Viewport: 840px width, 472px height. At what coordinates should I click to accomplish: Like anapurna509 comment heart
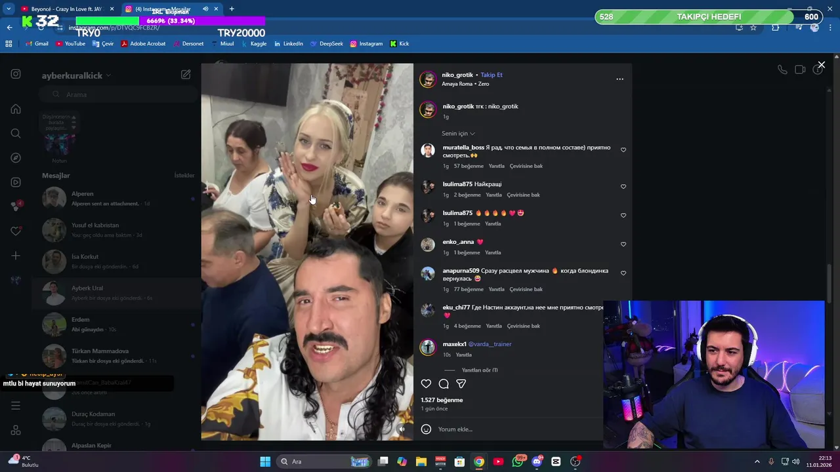(x=623, y=273)
